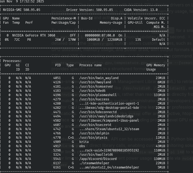This screenshot has width=193, height=173.
Task: Click process "/usr/bin/kwalletd6"
Action: (x=96, y=155)
